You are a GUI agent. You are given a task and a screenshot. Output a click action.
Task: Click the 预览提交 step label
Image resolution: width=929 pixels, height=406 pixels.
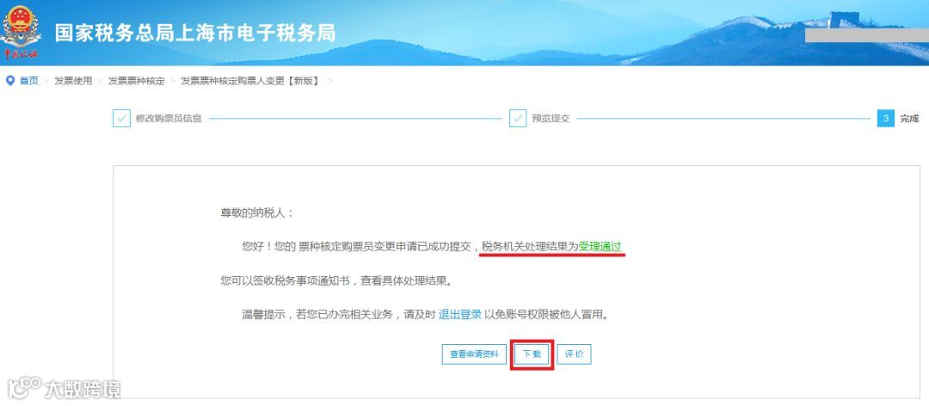tap(551, 119)
